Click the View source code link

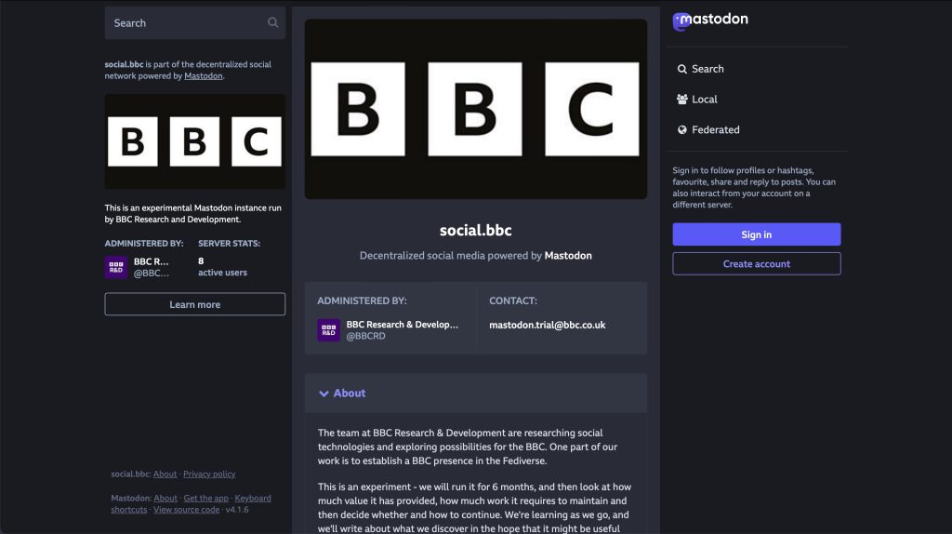click(186, 510)
